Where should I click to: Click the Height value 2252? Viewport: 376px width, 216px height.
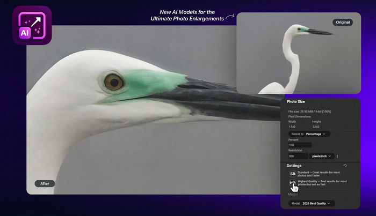(x=316, y=127)
